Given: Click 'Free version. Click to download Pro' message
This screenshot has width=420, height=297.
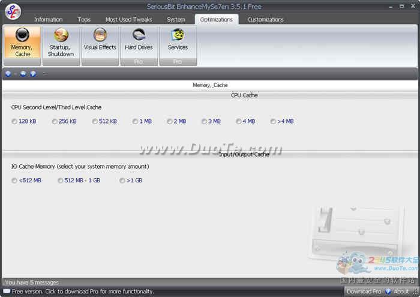Looking at the screenshot, I should point(83,291).
